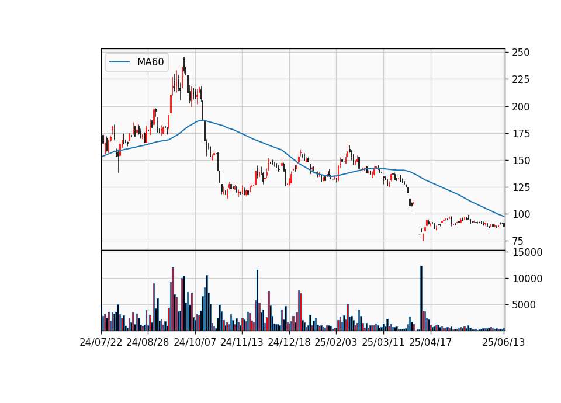Click the 250 price axis label

pos(521,53)
